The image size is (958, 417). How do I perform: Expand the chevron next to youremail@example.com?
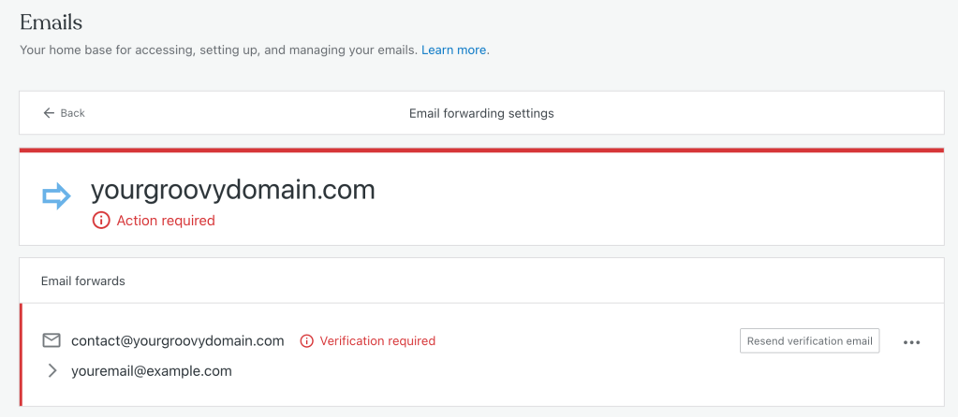point(52,370)
